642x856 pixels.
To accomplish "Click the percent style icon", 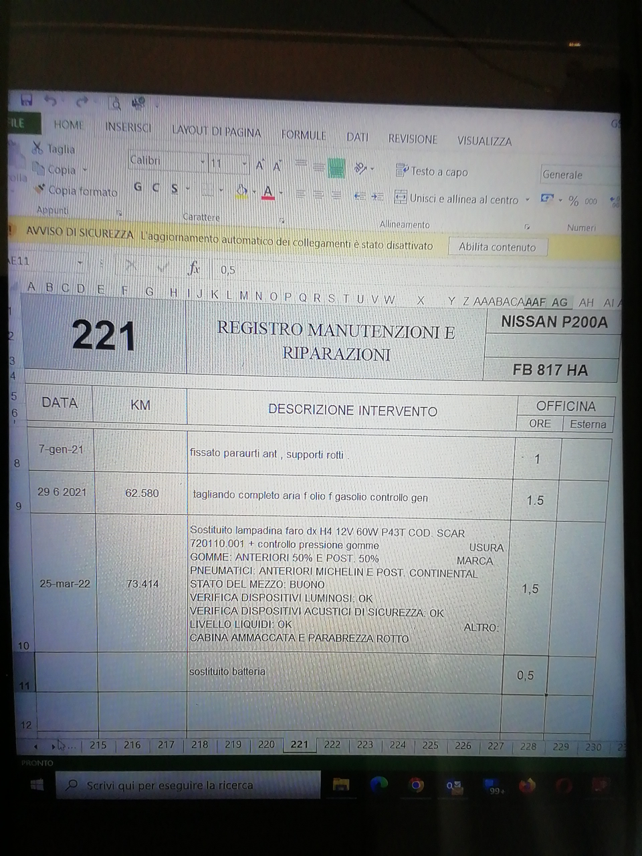I will [573, 201].
